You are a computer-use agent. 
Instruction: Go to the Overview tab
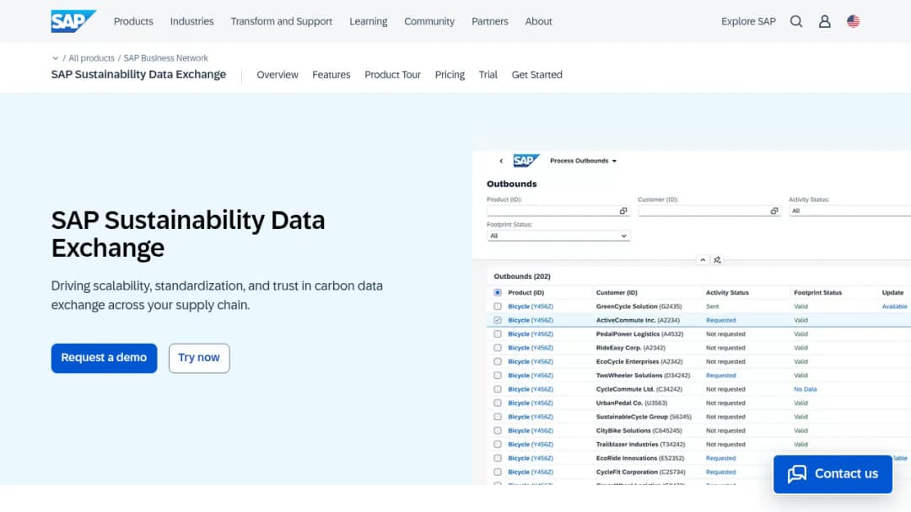(278, 75)
